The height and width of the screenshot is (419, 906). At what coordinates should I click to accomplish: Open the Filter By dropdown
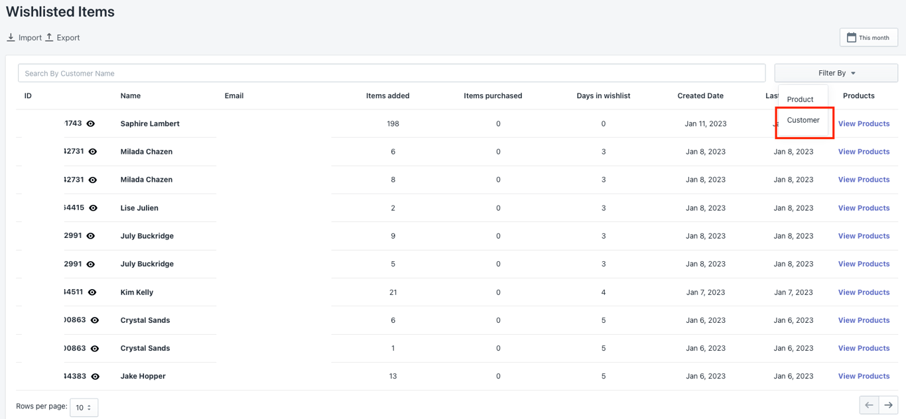coord(836,73)
